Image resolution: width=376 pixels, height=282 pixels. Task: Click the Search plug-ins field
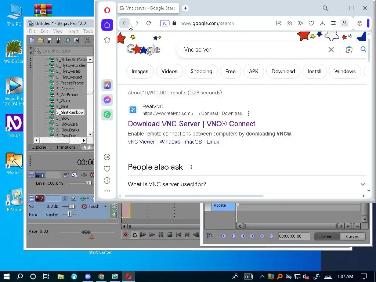64,51
